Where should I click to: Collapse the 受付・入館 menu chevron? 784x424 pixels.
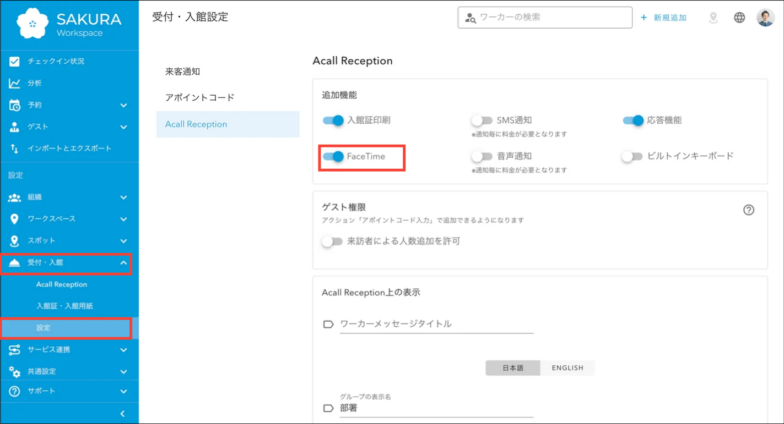123,263
